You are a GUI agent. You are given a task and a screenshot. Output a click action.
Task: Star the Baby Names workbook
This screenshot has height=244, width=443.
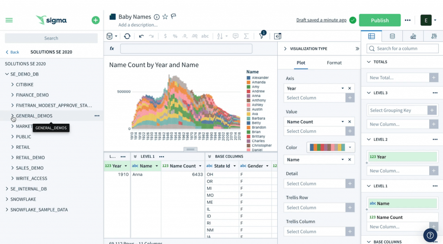click(165, 17)
